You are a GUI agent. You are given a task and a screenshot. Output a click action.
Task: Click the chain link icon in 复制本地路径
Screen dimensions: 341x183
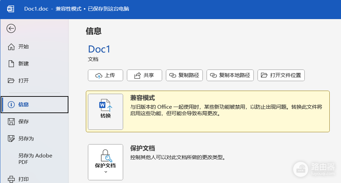(213, 75)
